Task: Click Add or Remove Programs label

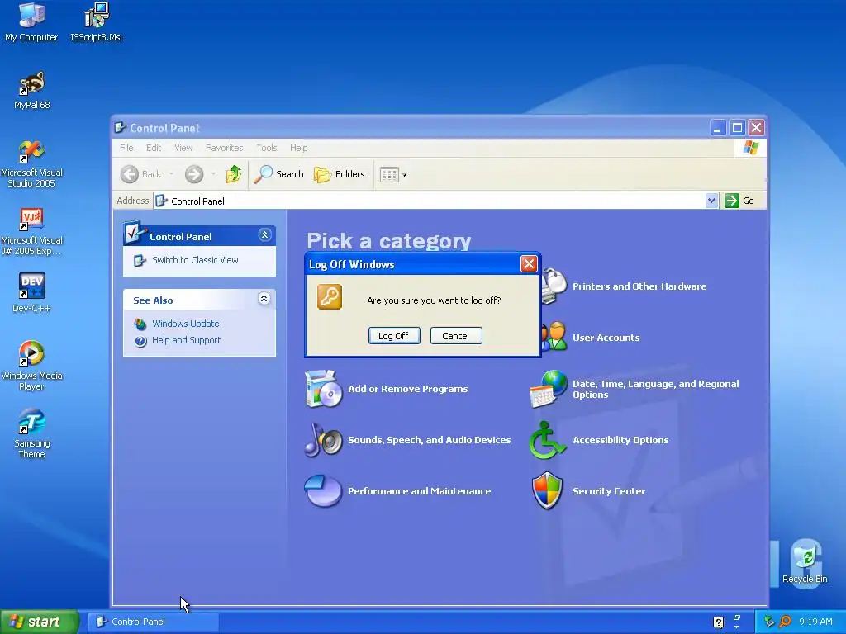Action: (408, 389)
